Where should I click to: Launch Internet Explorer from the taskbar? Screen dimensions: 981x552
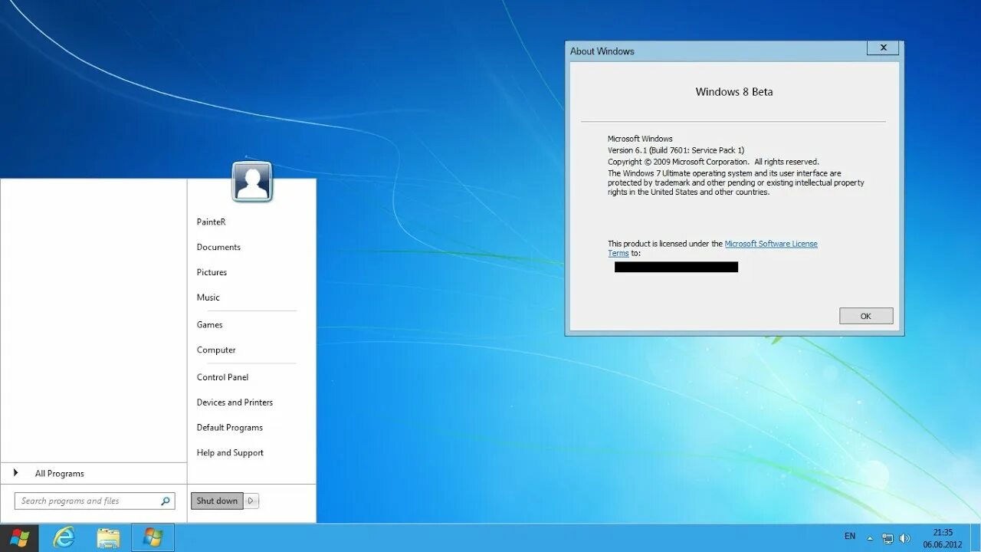click(x=64, y=538)
